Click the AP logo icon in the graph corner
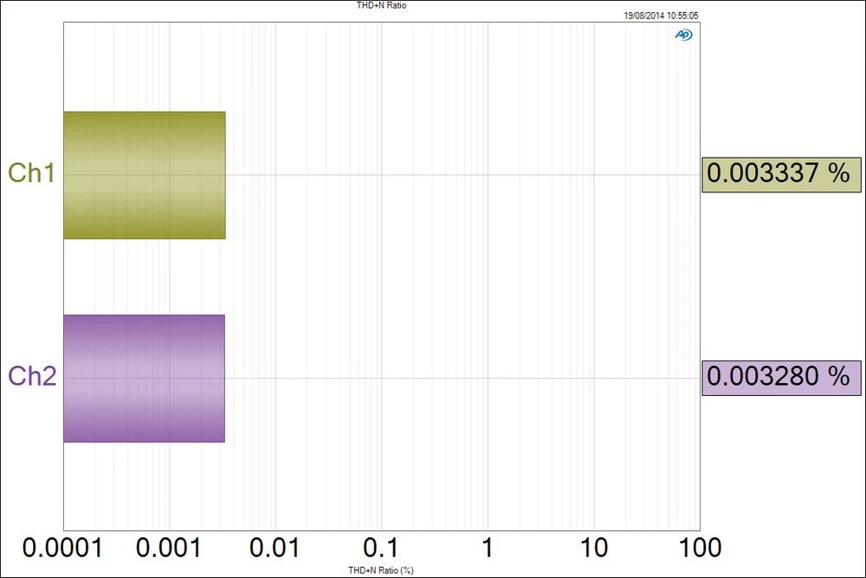 [x=683, y=35]
